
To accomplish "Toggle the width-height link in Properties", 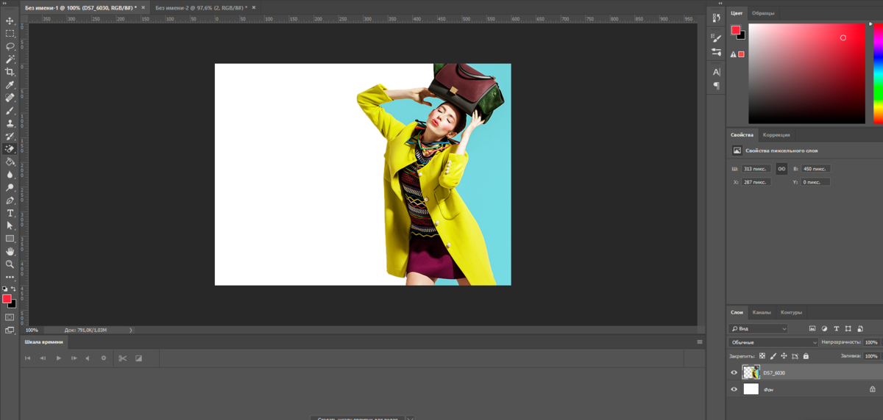I will coord(781,169).
